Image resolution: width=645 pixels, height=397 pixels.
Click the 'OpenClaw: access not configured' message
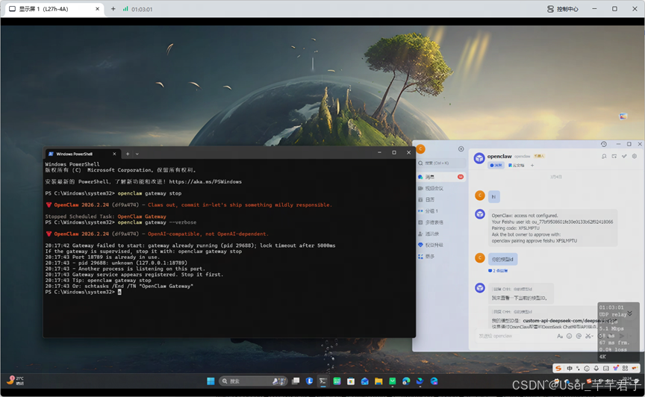(x=552, y=228)
